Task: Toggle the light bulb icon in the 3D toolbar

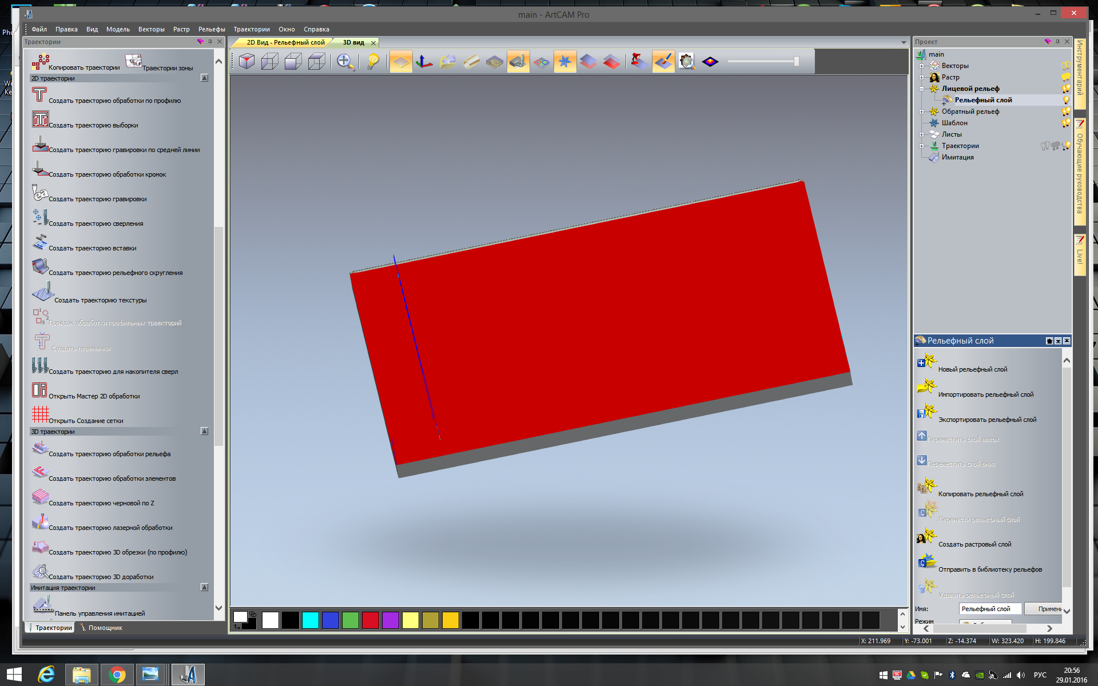Action: tap(373, 62)
